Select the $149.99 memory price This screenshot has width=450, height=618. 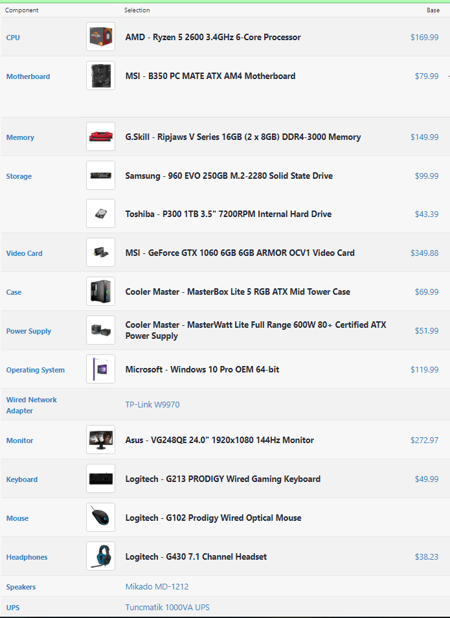point(424,137)
